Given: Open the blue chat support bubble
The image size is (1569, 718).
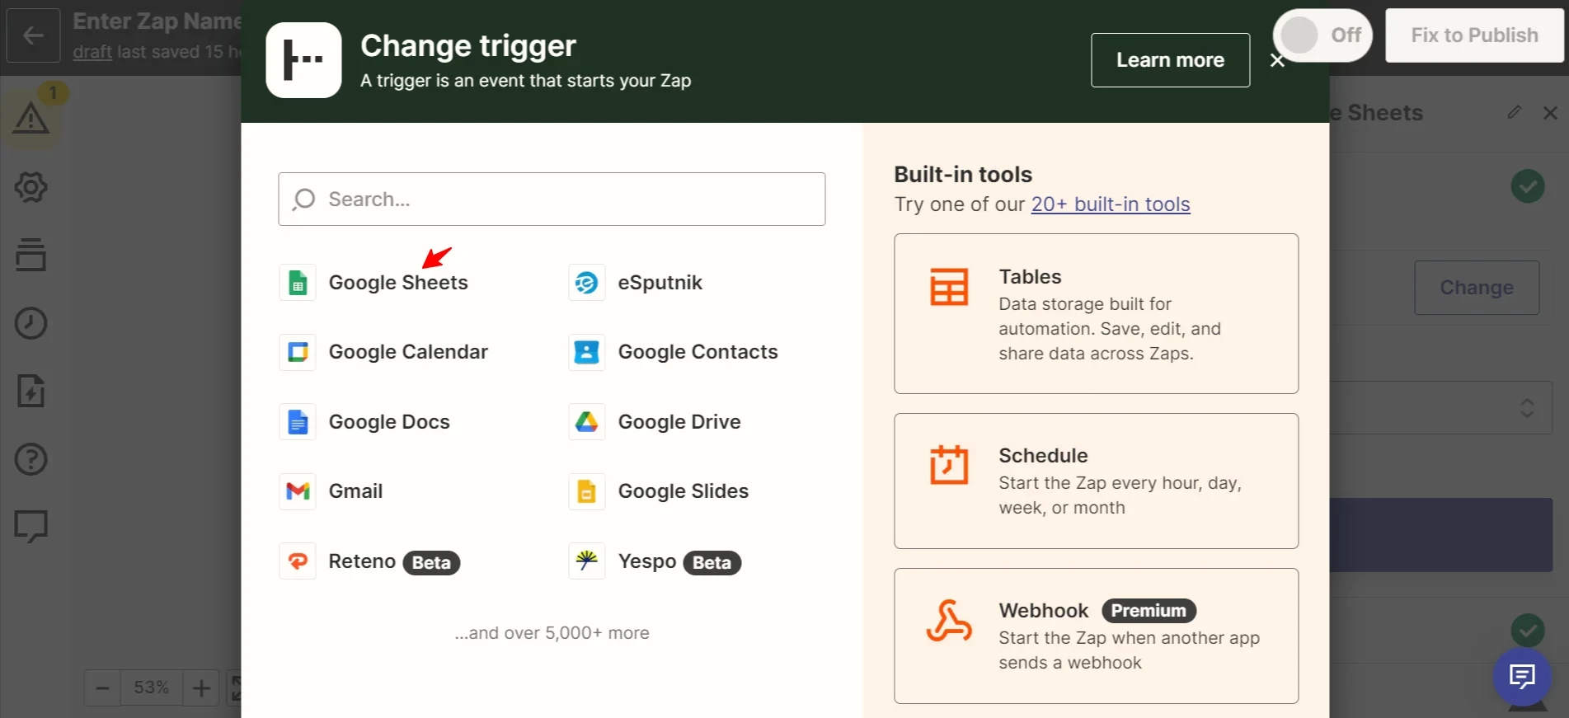Looking at the screenshot, I should (x=1521, y=677).
